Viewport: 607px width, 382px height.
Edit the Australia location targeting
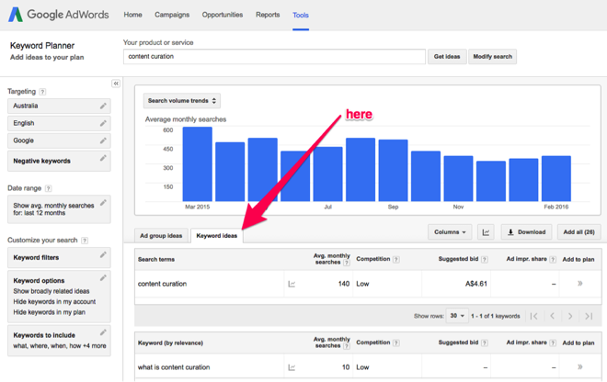(x=103, y=106)
